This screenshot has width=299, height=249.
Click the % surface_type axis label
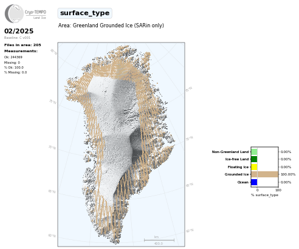(264, 195)
